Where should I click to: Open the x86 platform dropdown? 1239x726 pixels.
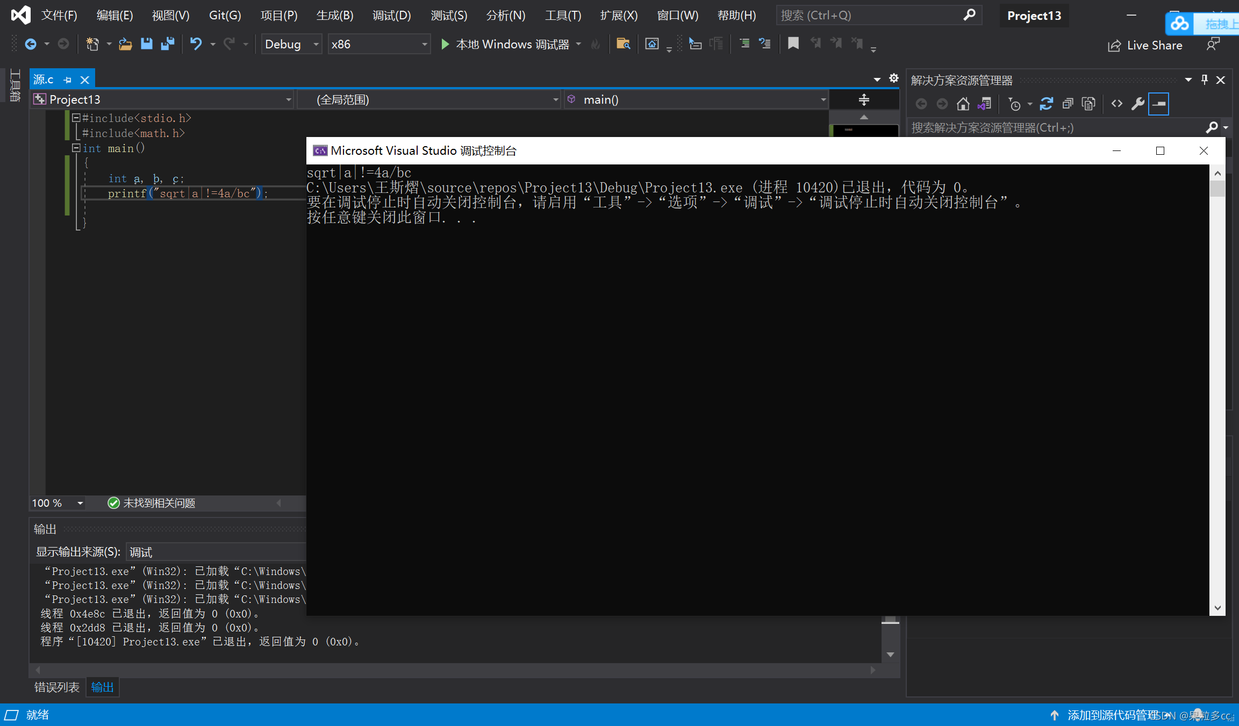tap(379, 44)
